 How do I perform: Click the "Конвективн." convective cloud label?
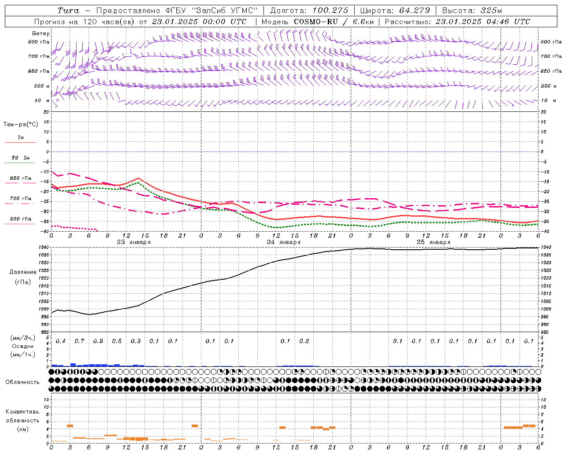[x=22, y=412]
